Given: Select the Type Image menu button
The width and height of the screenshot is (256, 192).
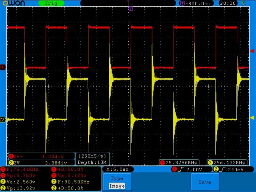Looking at the screenshot, I should [x=117, y=182].
